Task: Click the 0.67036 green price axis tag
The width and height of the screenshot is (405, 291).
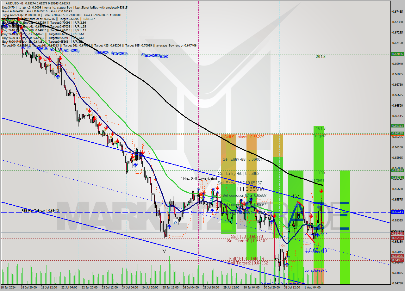Action: tap(397, 54)
